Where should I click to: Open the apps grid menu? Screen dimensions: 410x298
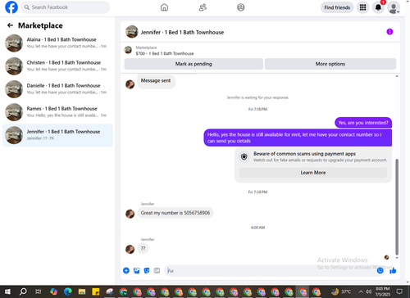coord(362,7)
